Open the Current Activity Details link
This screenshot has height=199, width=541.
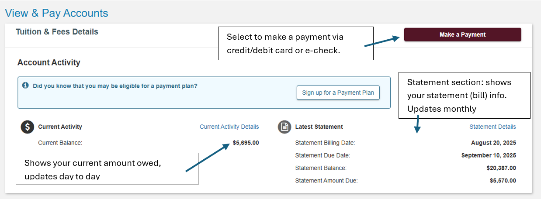(229, 127)
